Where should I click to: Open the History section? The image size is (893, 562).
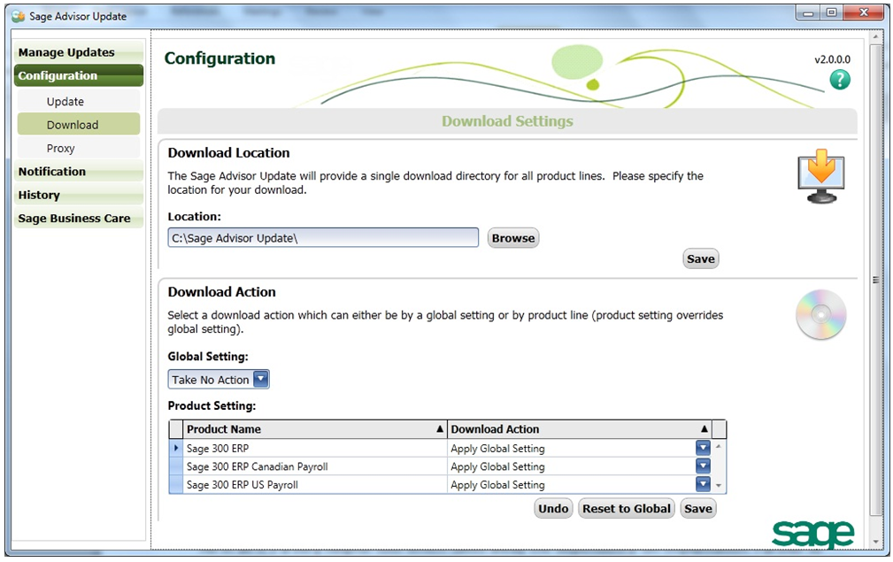pyautogui.click(x=79, y=195)
